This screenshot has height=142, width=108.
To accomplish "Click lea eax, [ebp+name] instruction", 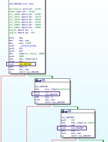I will [x=23, y=59].
